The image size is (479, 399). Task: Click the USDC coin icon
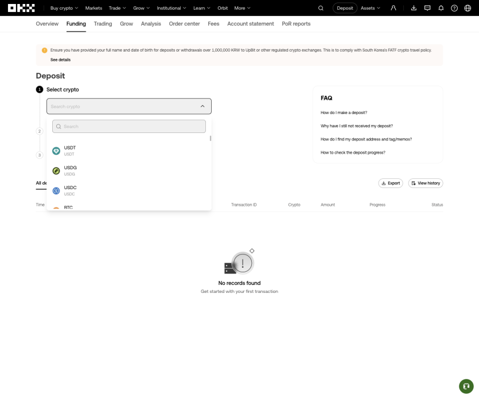click(x=56, y=191)
